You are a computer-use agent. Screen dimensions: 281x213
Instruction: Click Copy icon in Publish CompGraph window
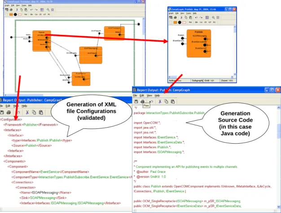pos(186,17)
